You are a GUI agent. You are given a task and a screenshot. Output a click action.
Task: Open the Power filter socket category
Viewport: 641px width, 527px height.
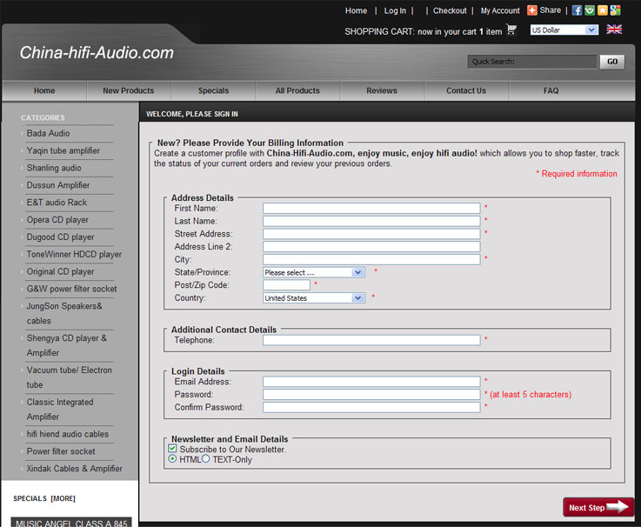(61, 451)
